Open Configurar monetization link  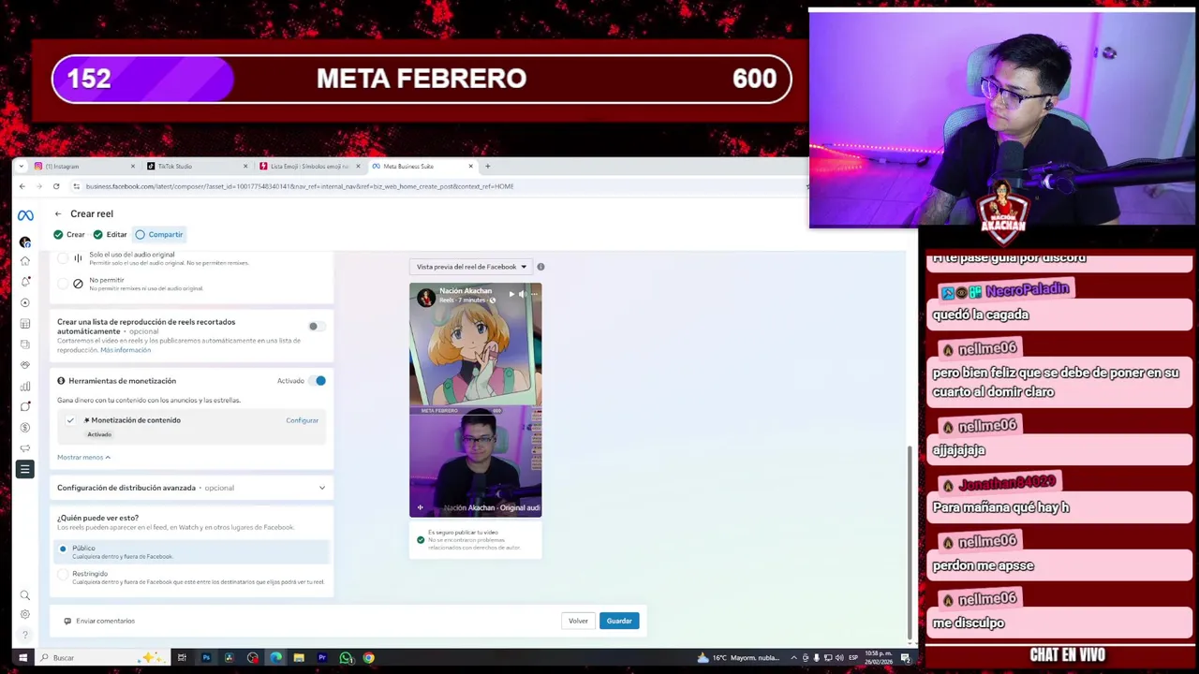coord(302,420)
